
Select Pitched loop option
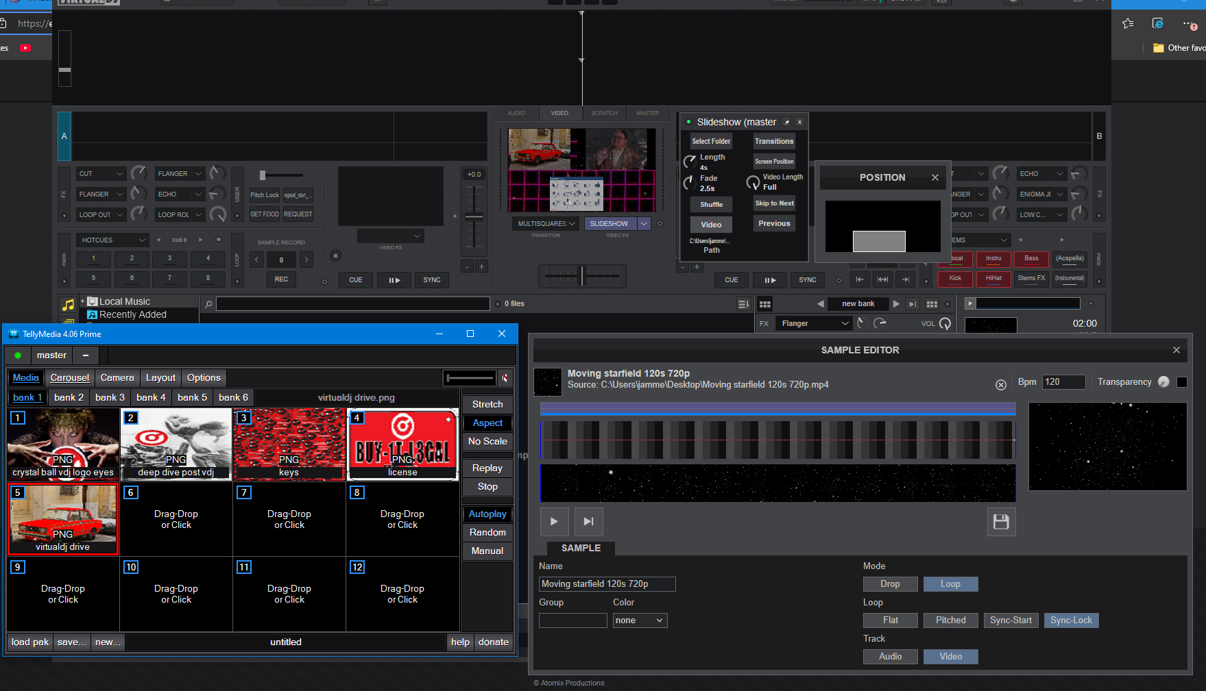point(950,620)
